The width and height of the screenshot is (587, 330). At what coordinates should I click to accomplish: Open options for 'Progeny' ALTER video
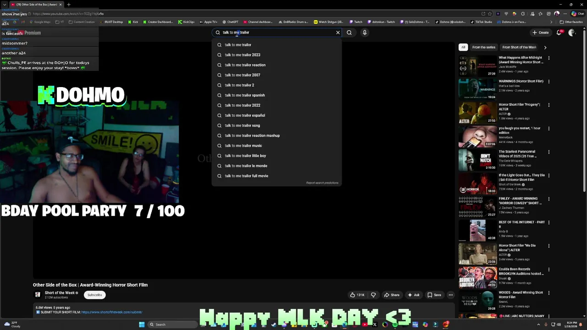click(548, 105)
